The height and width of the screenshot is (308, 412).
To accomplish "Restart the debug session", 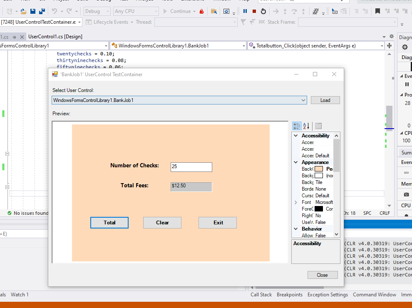I will pyautogui.click(x=263, y=11).
